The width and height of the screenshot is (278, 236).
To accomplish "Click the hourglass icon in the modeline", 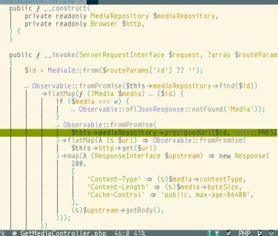I will click(x=217, y=233).
